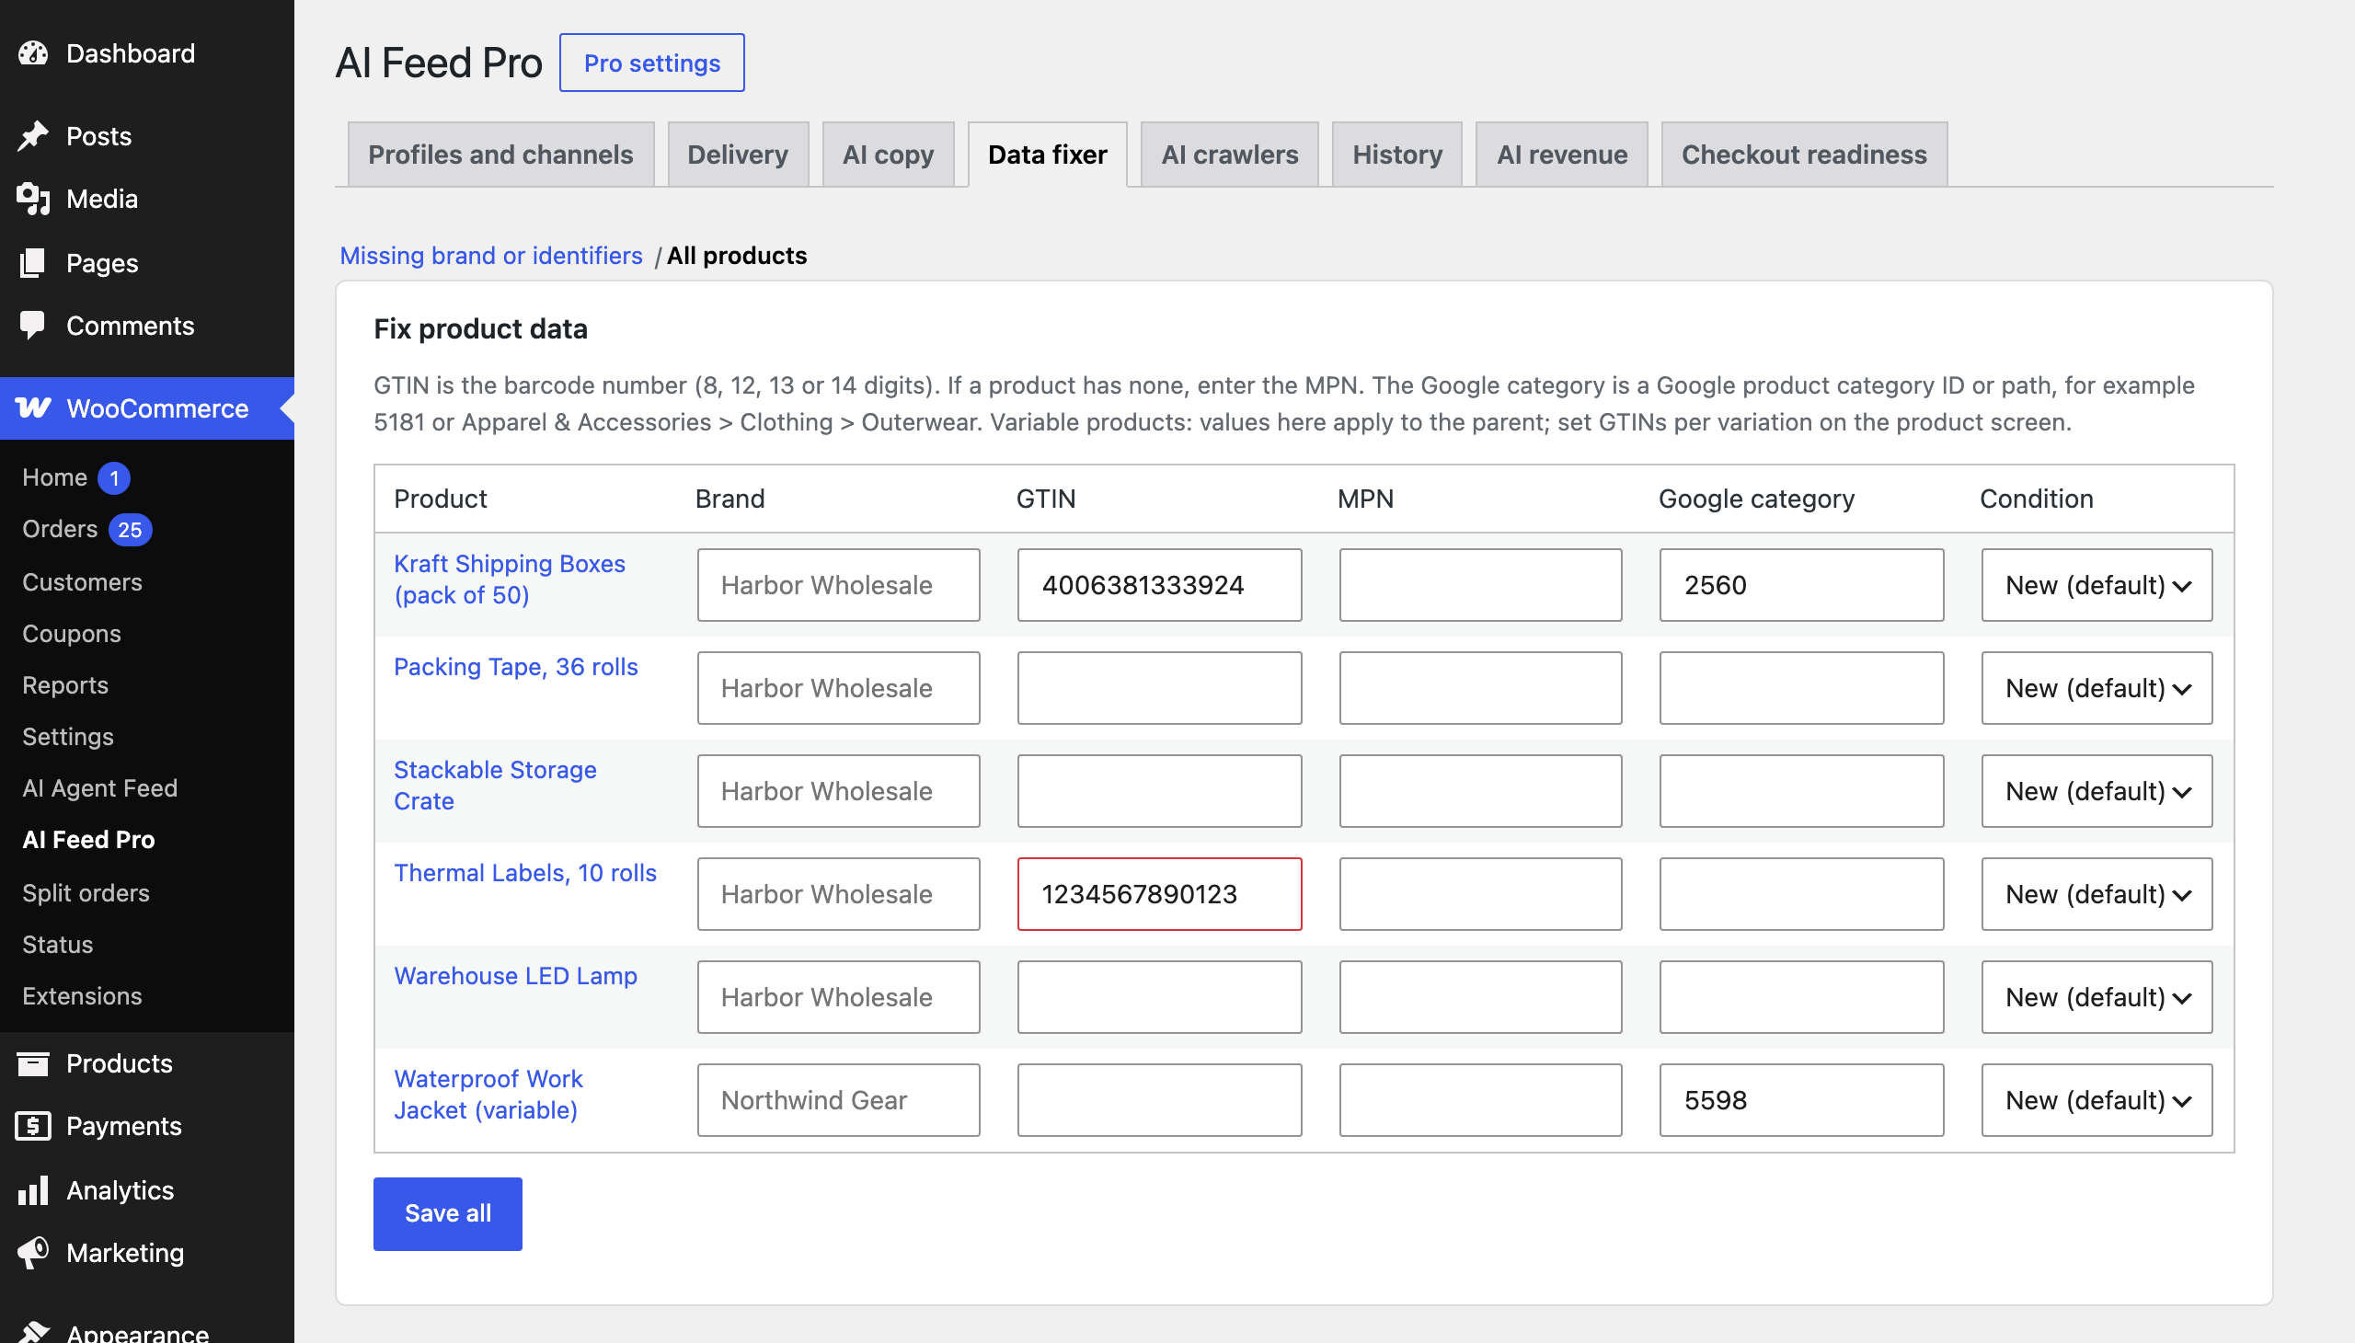The height and width of the screenshot is (1343, 2355).
Task: Open Condition dropdown for Waterproof Work Jacket
Action: 2096,1100
